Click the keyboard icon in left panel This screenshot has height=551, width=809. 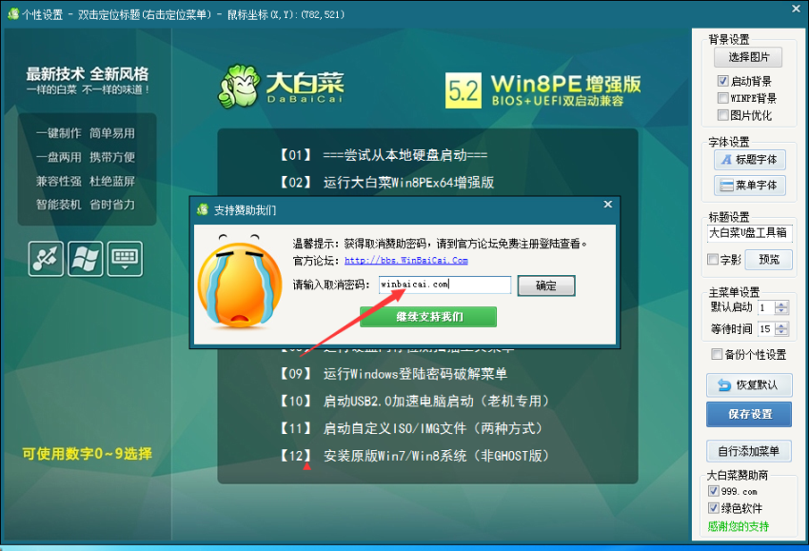(x=125, y=259)
